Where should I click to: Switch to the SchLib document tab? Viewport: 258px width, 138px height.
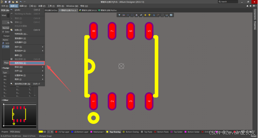point(88,10)
